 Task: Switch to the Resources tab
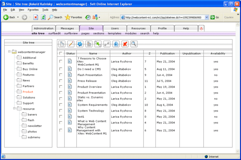(x=138, y=28)
